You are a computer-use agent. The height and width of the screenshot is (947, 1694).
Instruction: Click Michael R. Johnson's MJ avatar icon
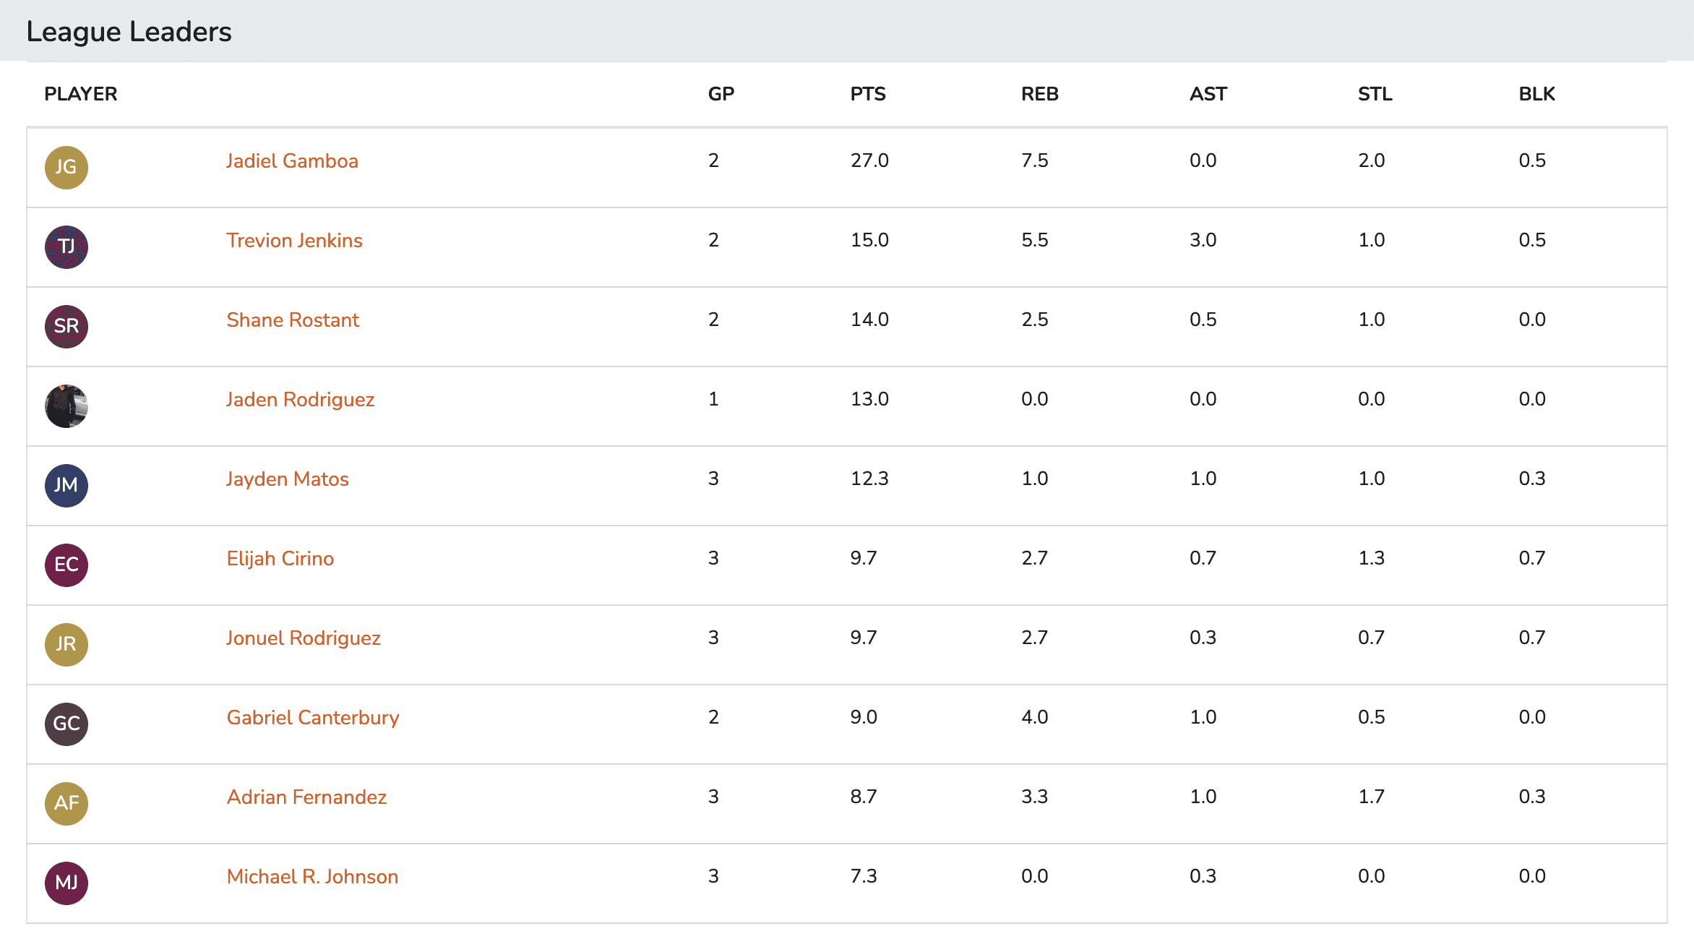pos(66,883)
